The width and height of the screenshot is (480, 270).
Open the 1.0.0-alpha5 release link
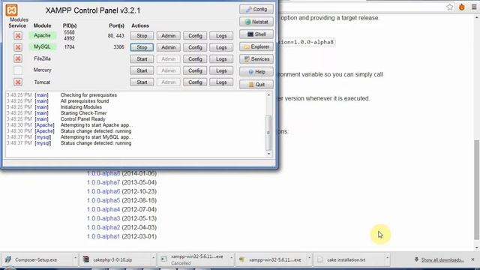pos(103,200)
